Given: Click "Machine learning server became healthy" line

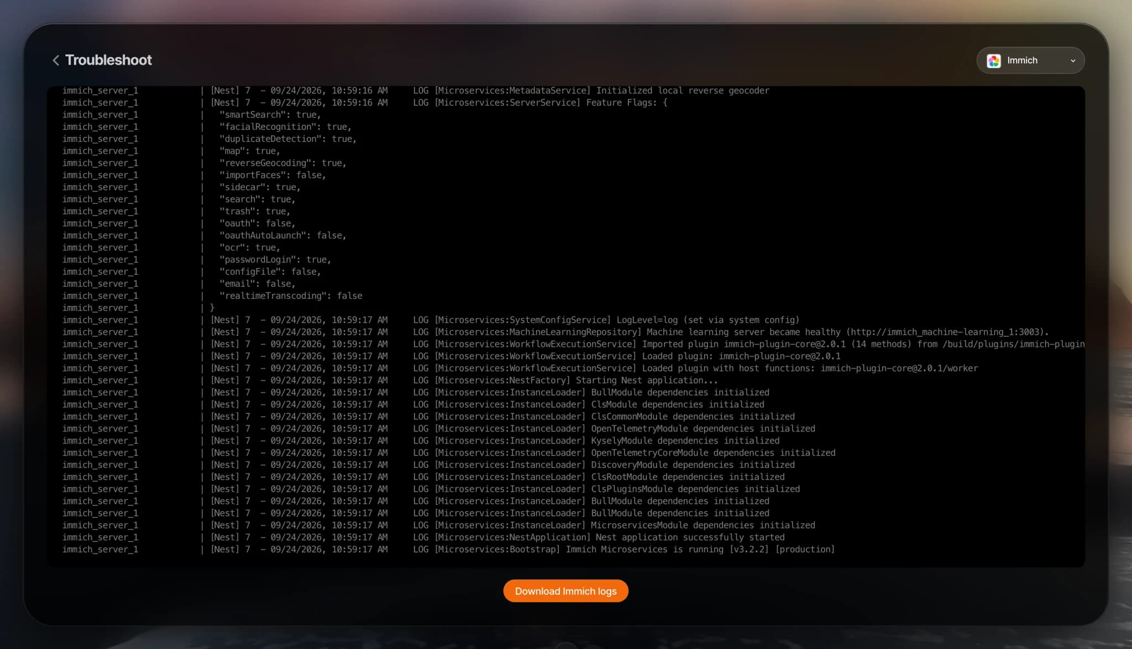Looking at the screenshot, I should click(555, 333).
